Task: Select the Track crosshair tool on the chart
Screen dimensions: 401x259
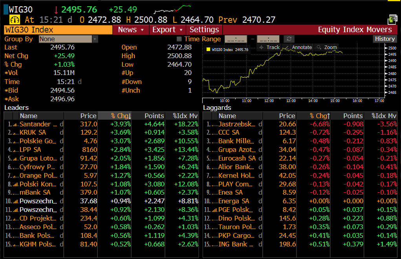Action: (269, 47)
